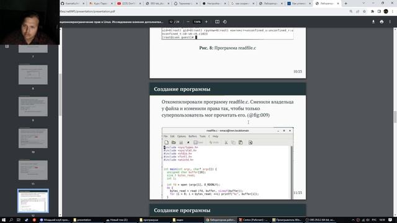Download the presentation PDF
The height and width of the screenshot is (223, 397).
coord(373,22)
